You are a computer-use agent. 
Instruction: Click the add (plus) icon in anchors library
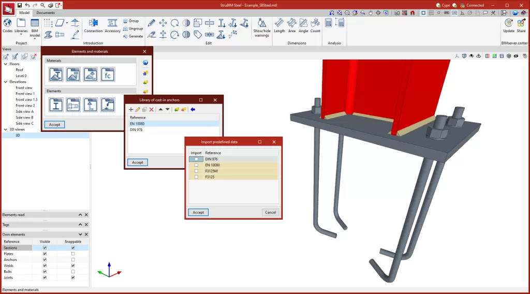point(130,110)
